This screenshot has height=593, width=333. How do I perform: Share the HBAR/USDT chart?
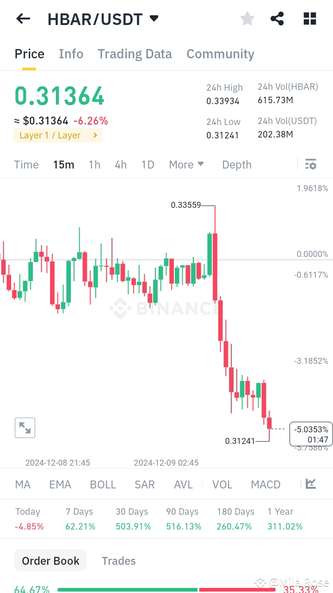[x=277, y=19]
